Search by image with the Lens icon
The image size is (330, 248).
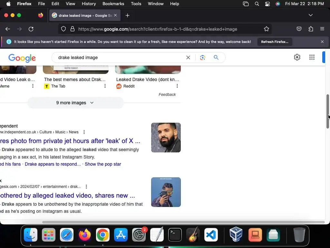click(202, 57)
